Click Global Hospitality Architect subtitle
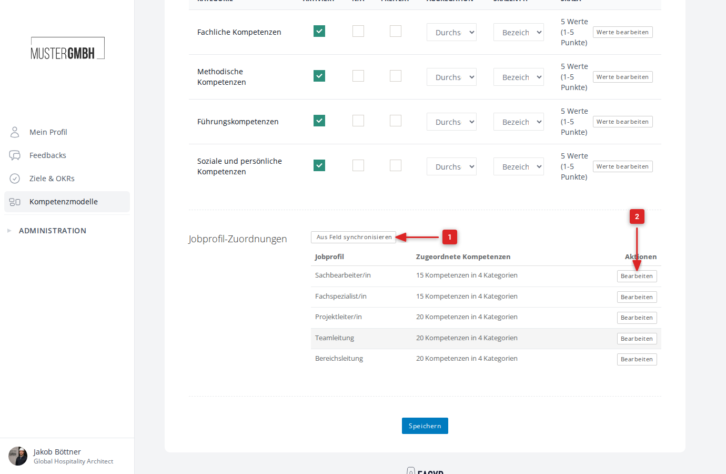Image resolution: width=726 pixels, height=474 pixels. pos(74,461)
